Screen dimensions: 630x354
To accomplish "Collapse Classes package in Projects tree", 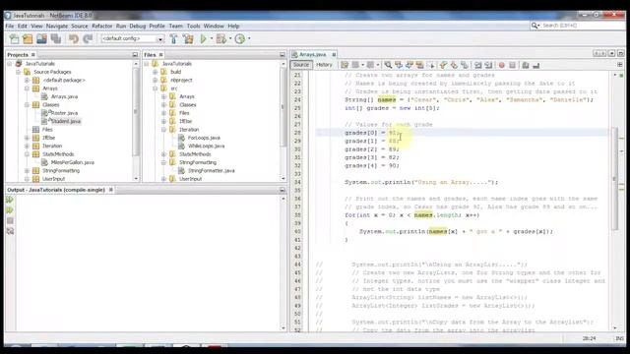I will click(27, 105).
